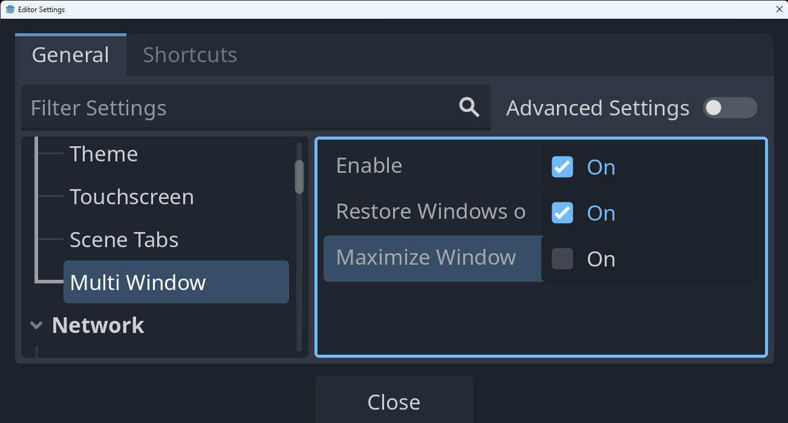
Task: Select the General tab
Action: (x=70, y=54)
